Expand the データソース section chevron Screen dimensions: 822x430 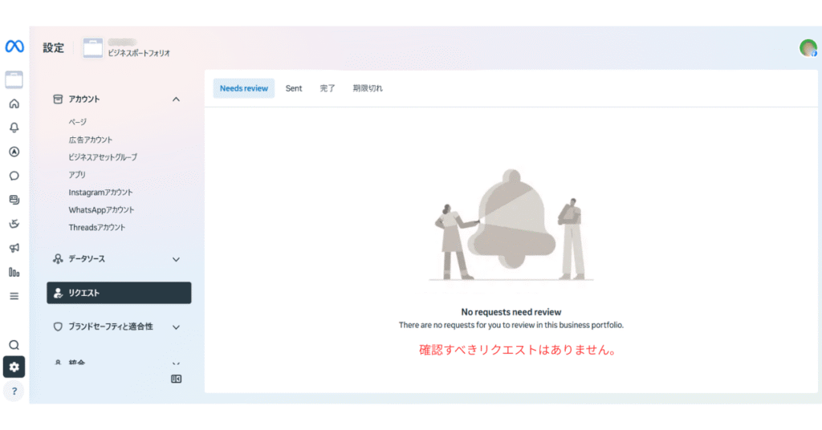point(176,259)
